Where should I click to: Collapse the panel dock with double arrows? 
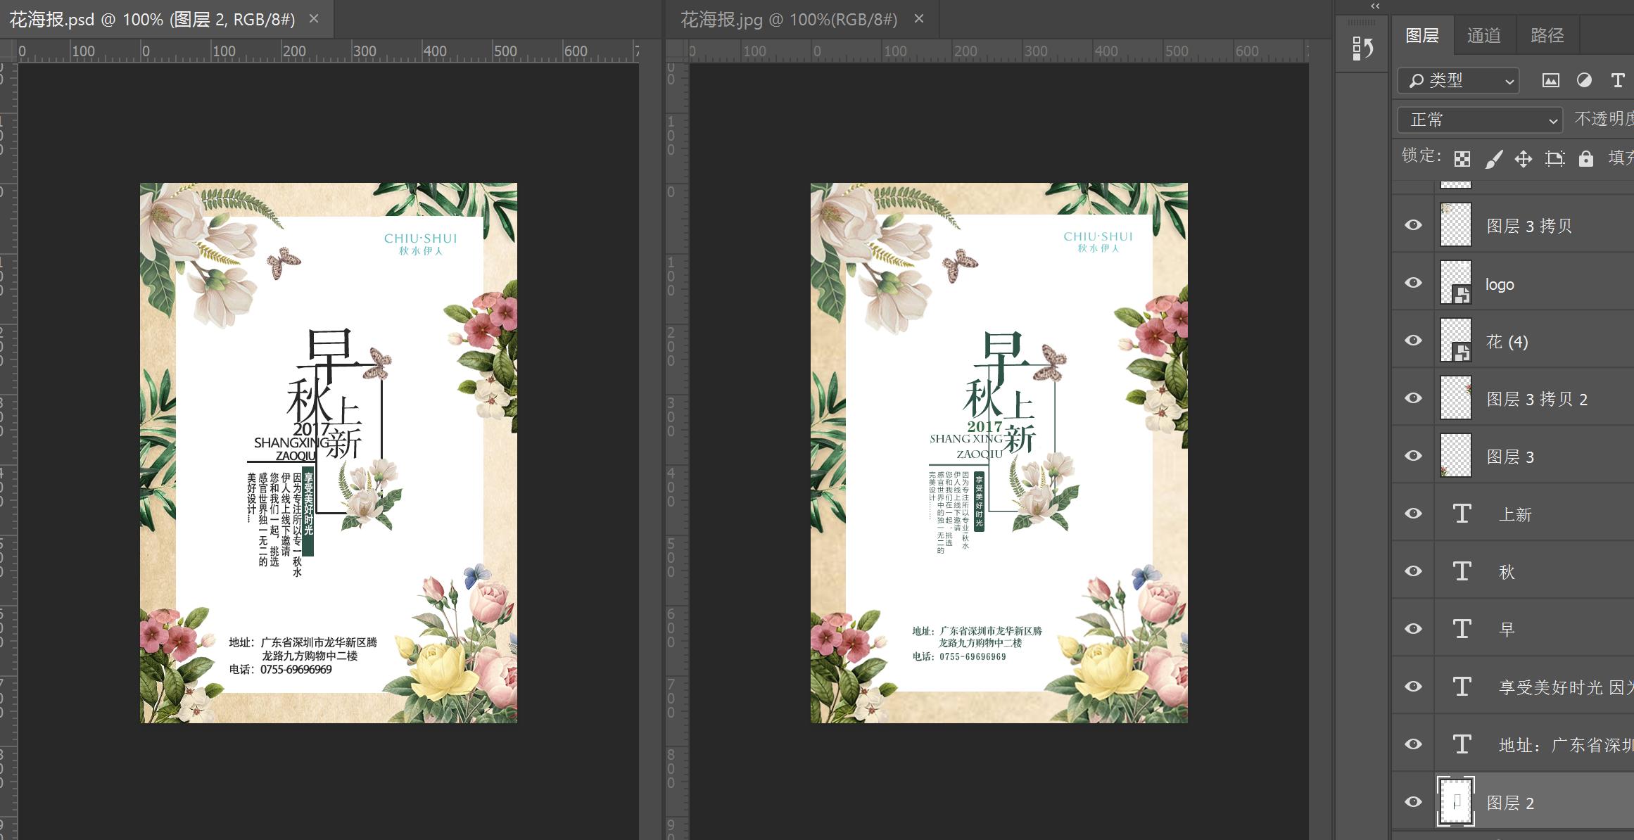pyautogui.click(x=1375, y=6)
